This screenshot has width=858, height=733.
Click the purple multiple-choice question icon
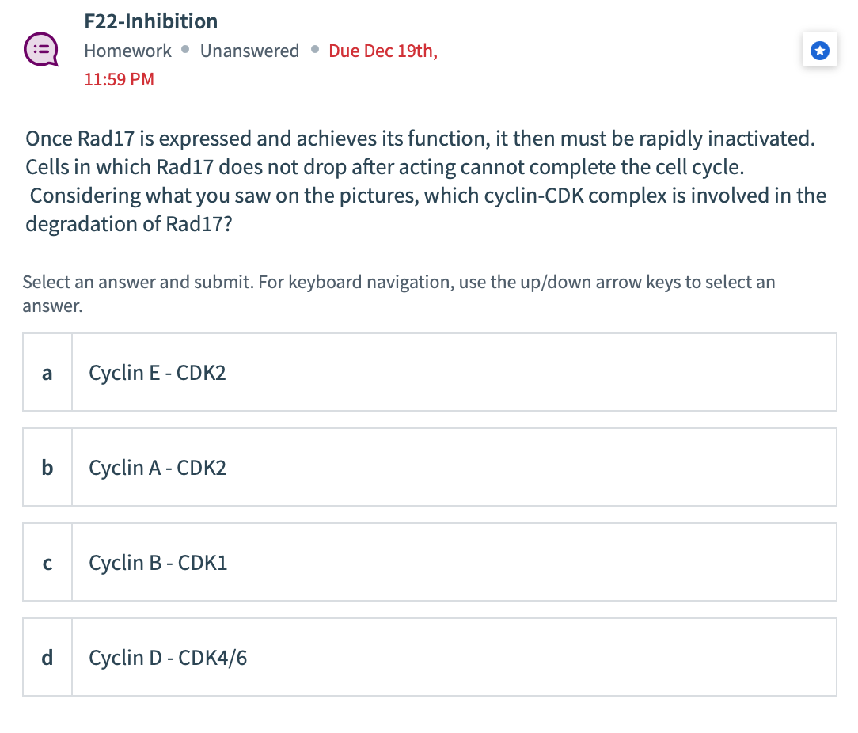coord(41,50)
